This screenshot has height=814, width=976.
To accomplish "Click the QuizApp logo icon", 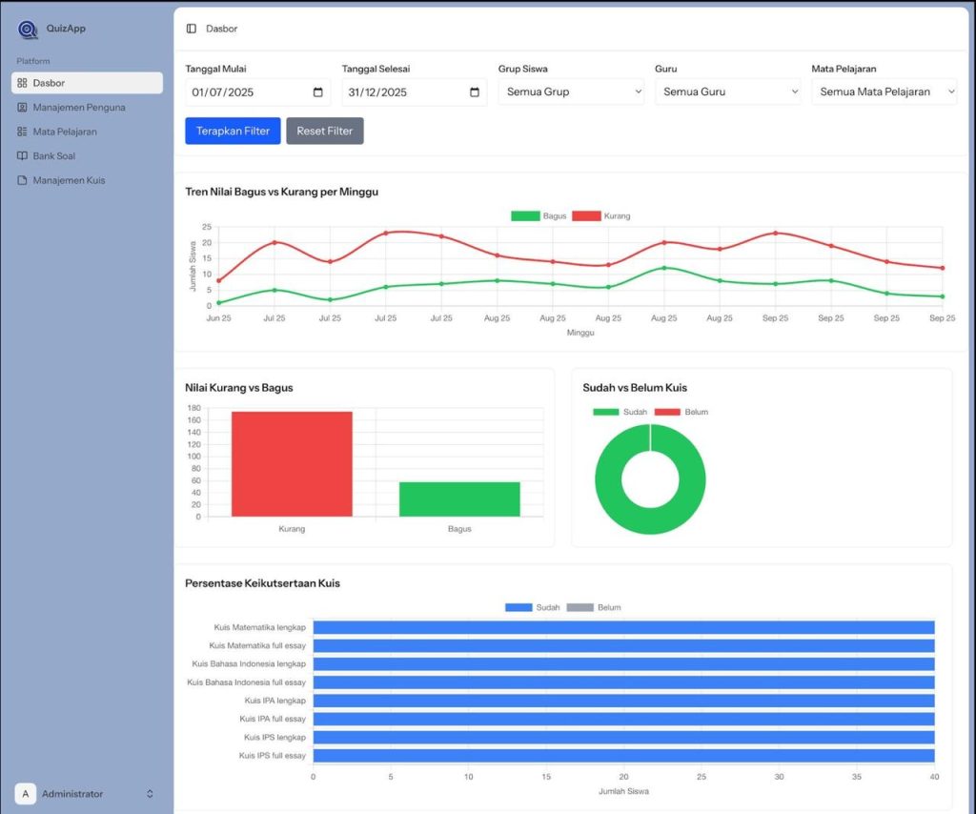I will 28,30.
